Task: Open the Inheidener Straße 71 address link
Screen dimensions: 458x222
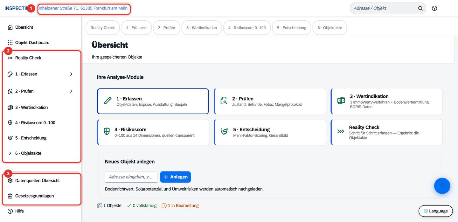Action: click(83, 8)
